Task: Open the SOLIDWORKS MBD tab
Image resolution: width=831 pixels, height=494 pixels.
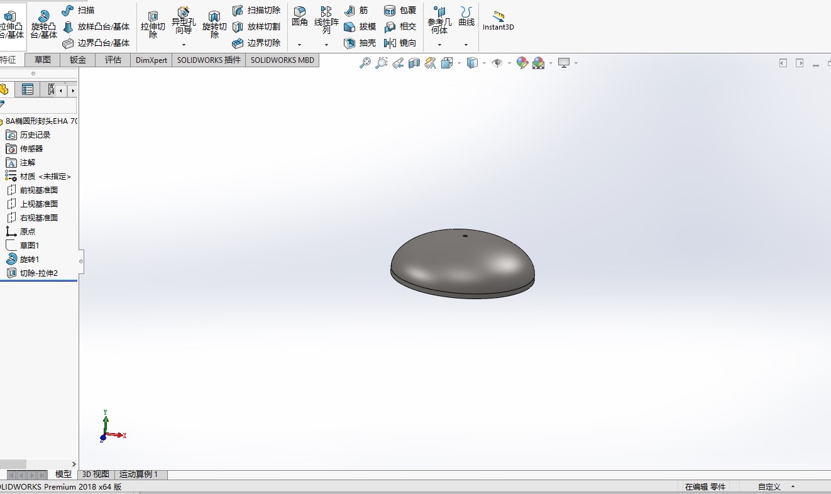Action: tap(282, 60)
